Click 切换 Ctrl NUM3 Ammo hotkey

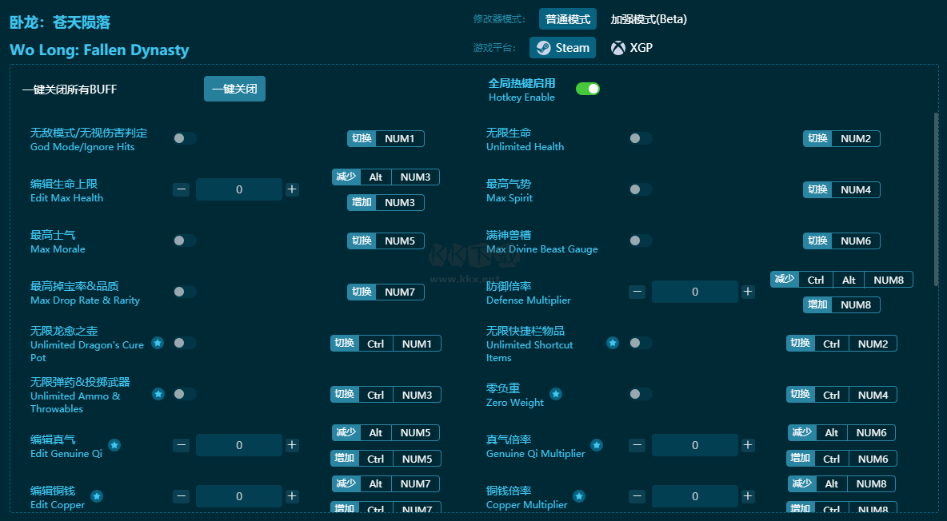(386, 395)
